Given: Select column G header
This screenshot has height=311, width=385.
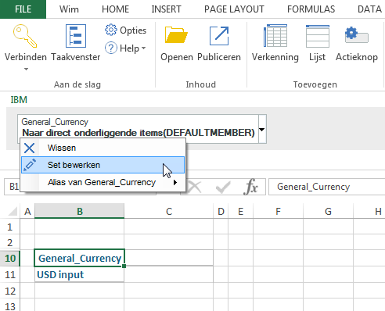Looking at the screenshot, I should pyautogui.click(x=328, y=211).
